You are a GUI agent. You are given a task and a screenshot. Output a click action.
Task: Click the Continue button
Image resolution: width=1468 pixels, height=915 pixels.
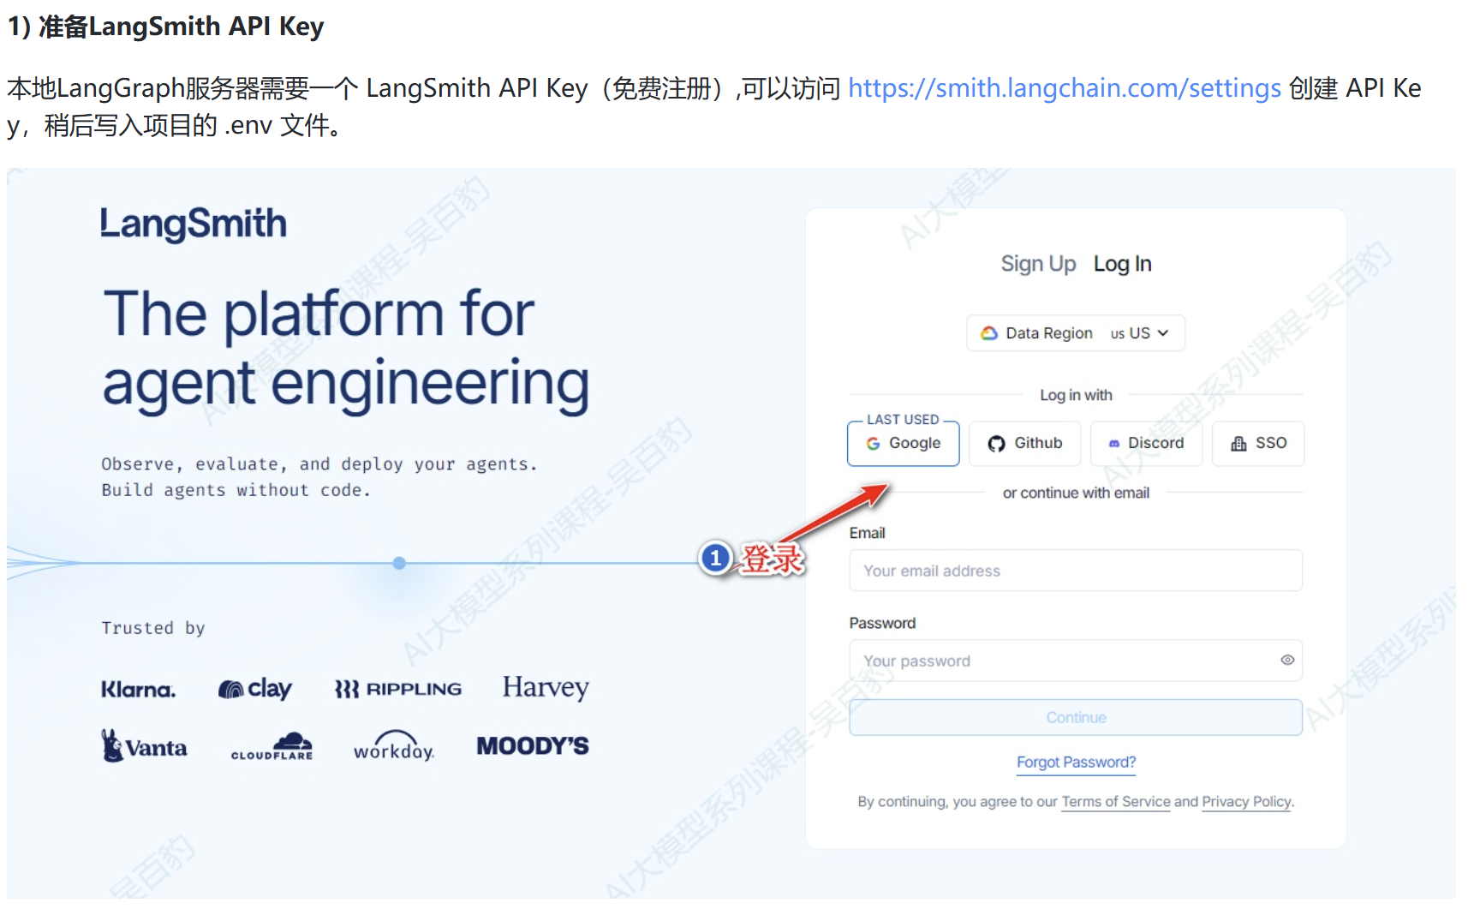pyautogui.click(x=1076, y=717)
